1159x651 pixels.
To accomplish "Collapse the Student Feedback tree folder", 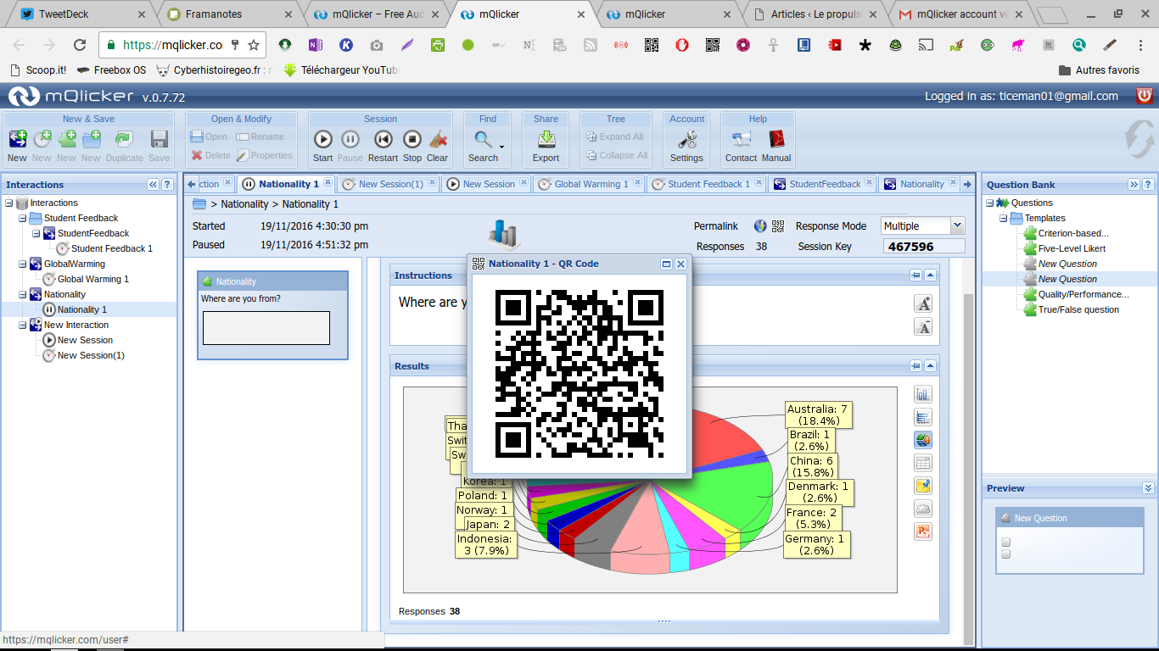I will click(23, 219).
